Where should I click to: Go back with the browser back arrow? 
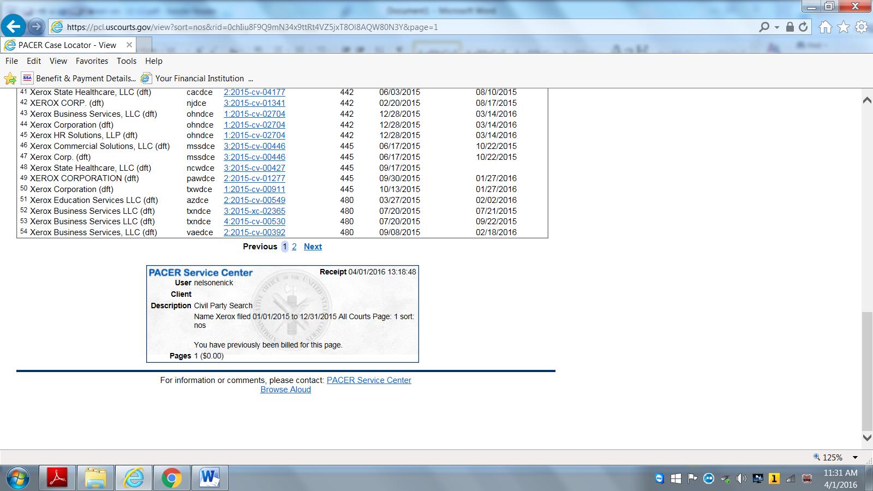tap(14, 26)
